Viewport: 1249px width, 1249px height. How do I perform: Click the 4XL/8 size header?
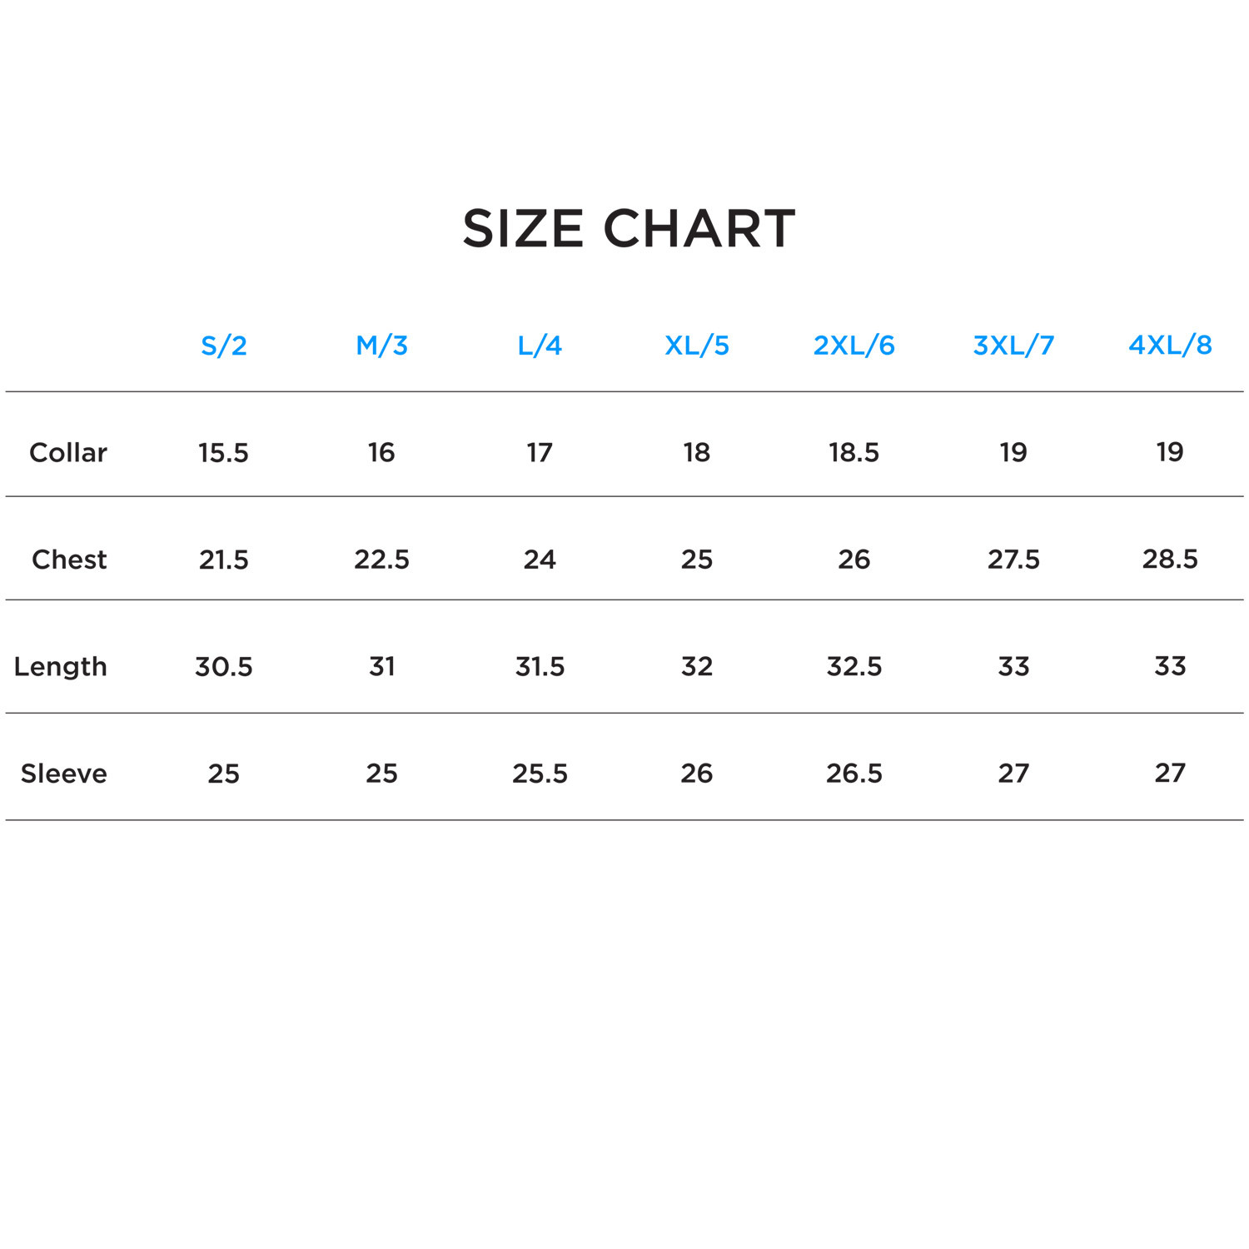(1170, 345)
